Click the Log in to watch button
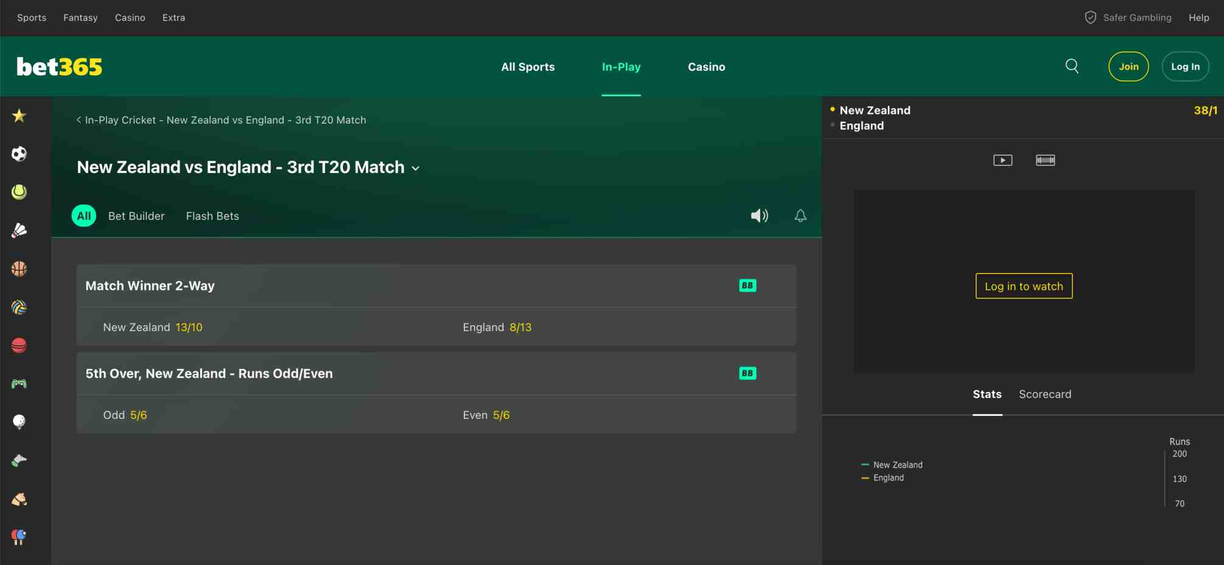The image size is (1224, 565). point(1024,286)
